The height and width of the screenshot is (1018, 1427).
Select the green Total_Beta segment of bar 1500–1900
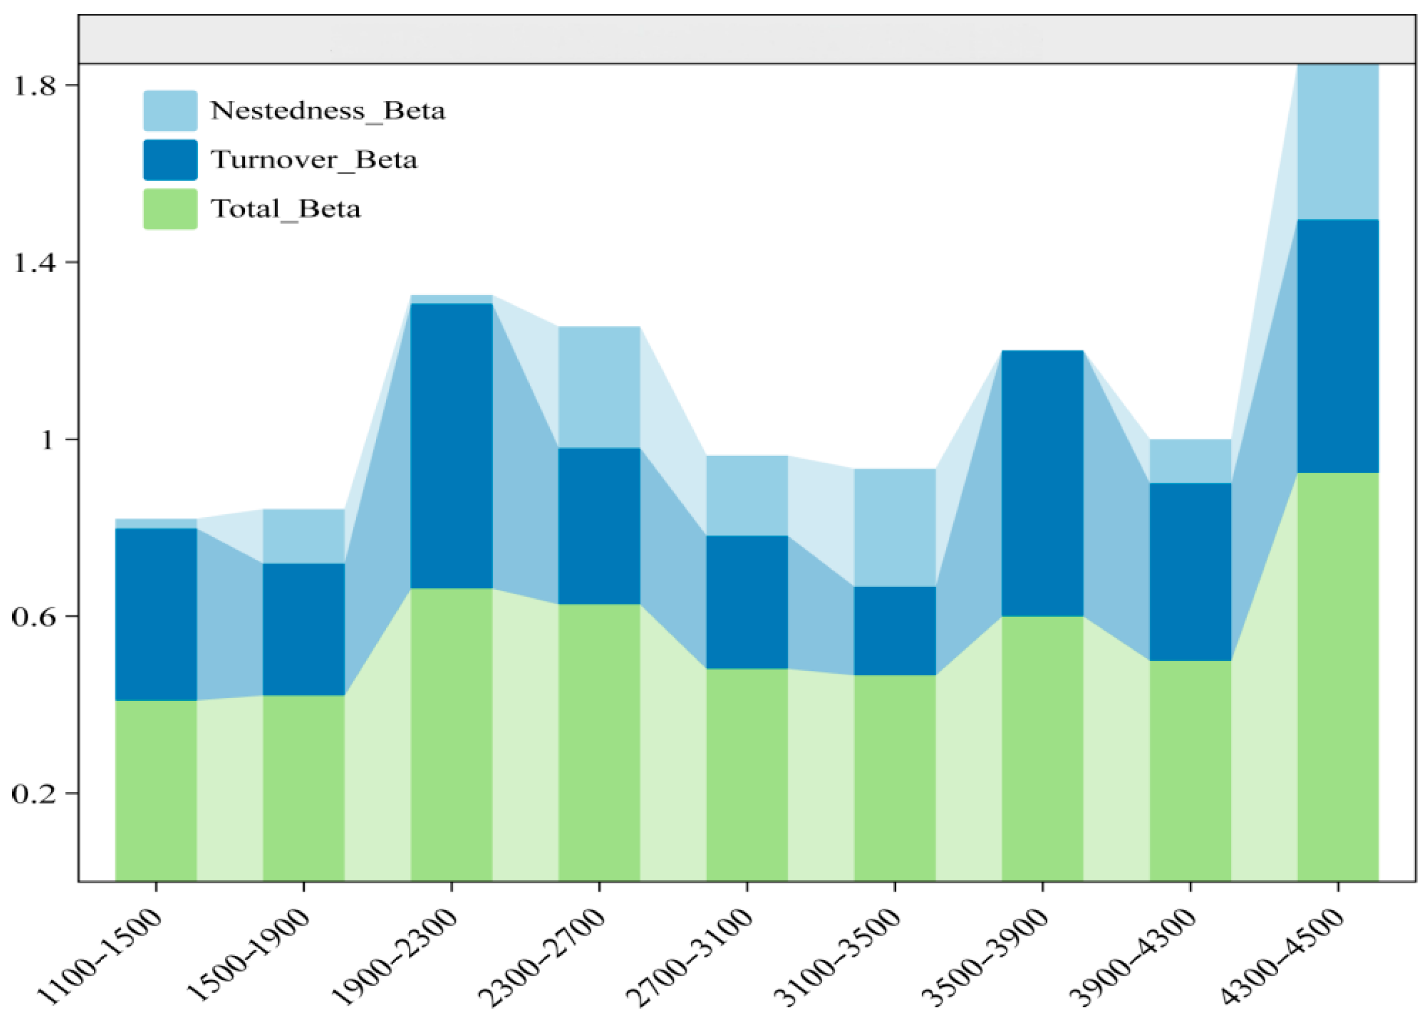coord(304,789)
